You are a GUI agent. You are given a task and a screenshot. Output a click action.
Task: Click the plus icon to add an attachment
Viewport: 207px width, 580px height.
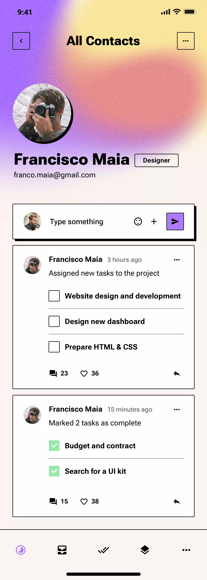[154, 221]
